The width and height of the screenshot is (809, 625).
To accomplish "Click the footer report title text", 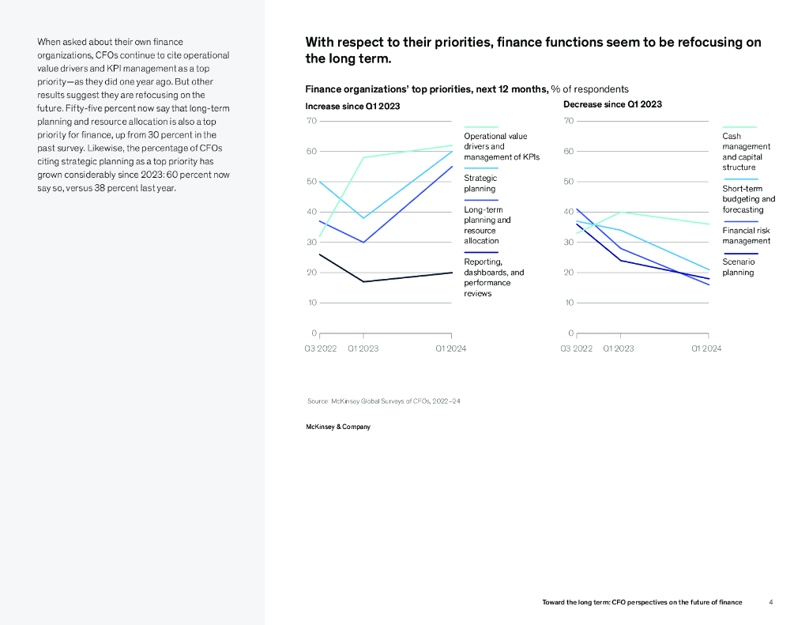I will pos(642,602).
